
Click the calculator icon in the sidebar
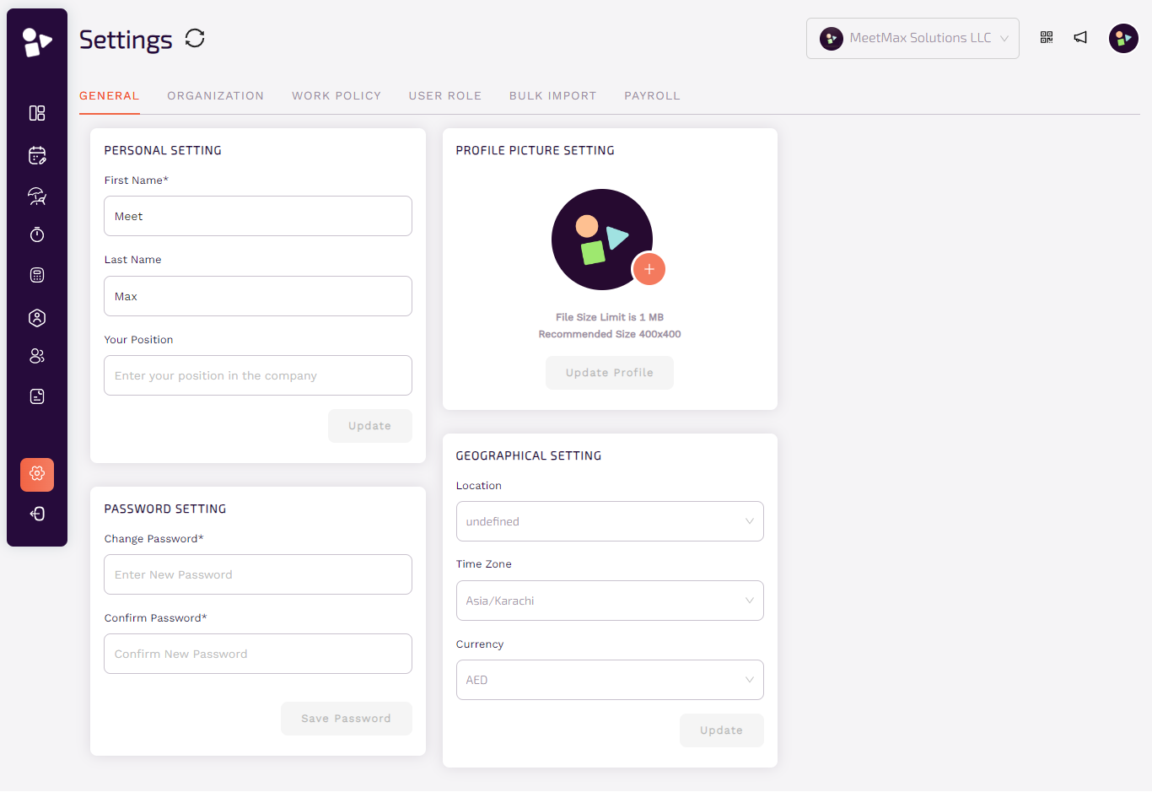[x=37, y=275]
